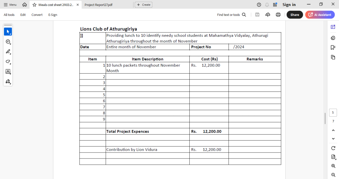Select the Add text box tool
This screenshot has width=339, height=179.
click(x=8, y=71)
